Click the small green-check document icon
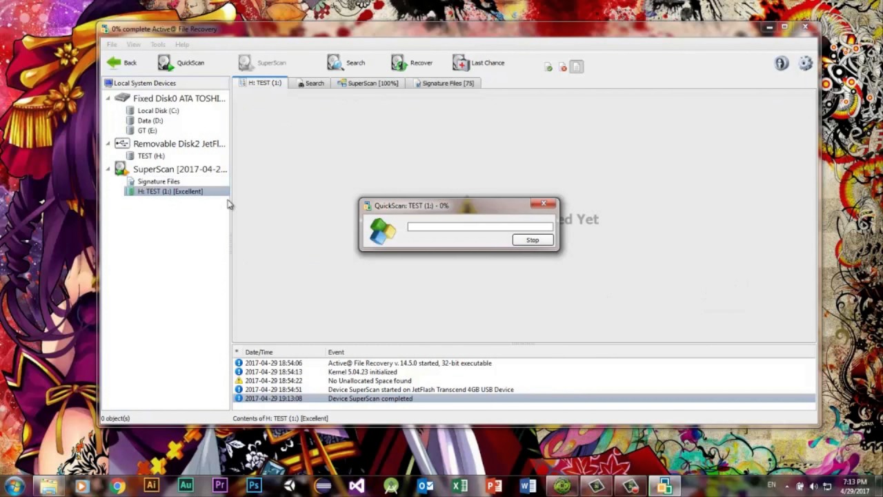This screenshot has width=883, height=497. point(548,67)
